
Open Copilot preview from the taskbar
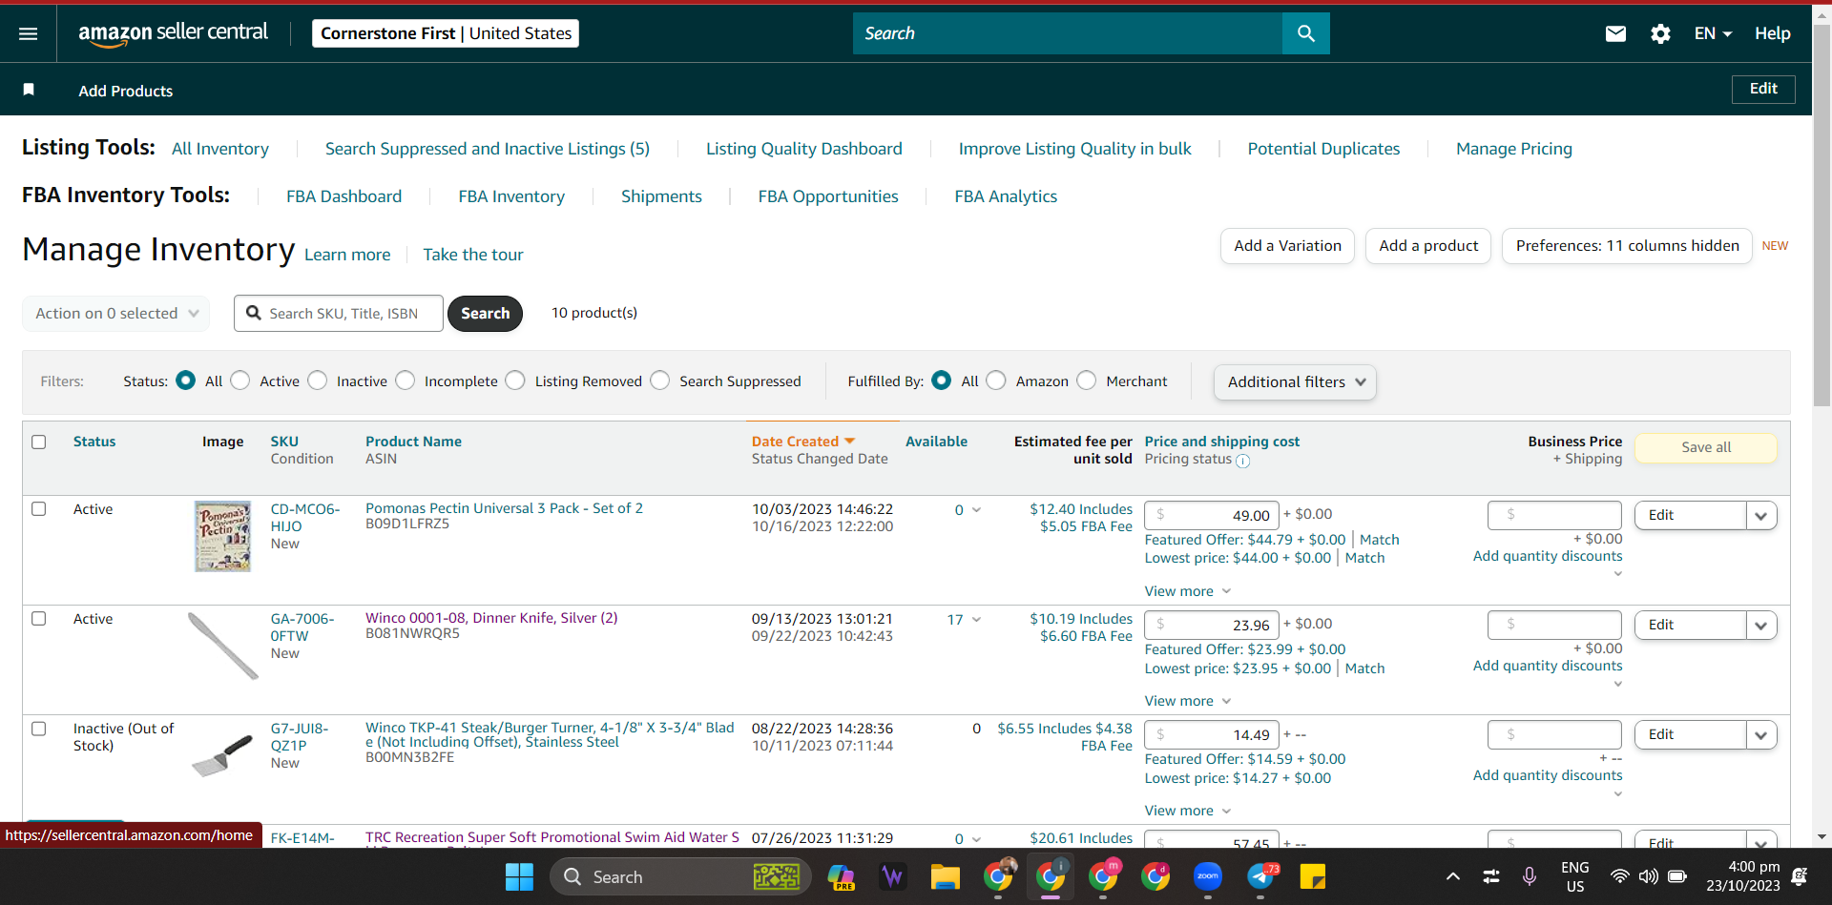[x=841, y=876]
